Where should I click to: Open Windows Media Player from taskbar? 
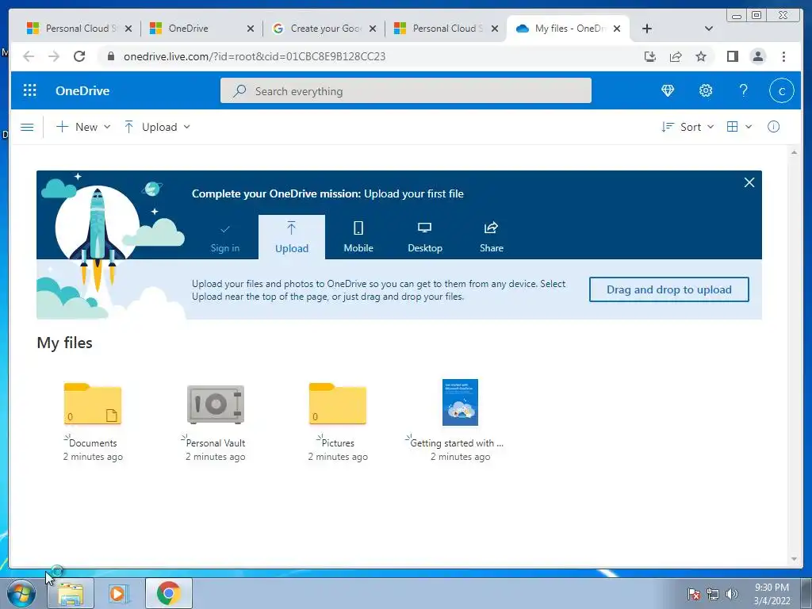tap(119, 593)
